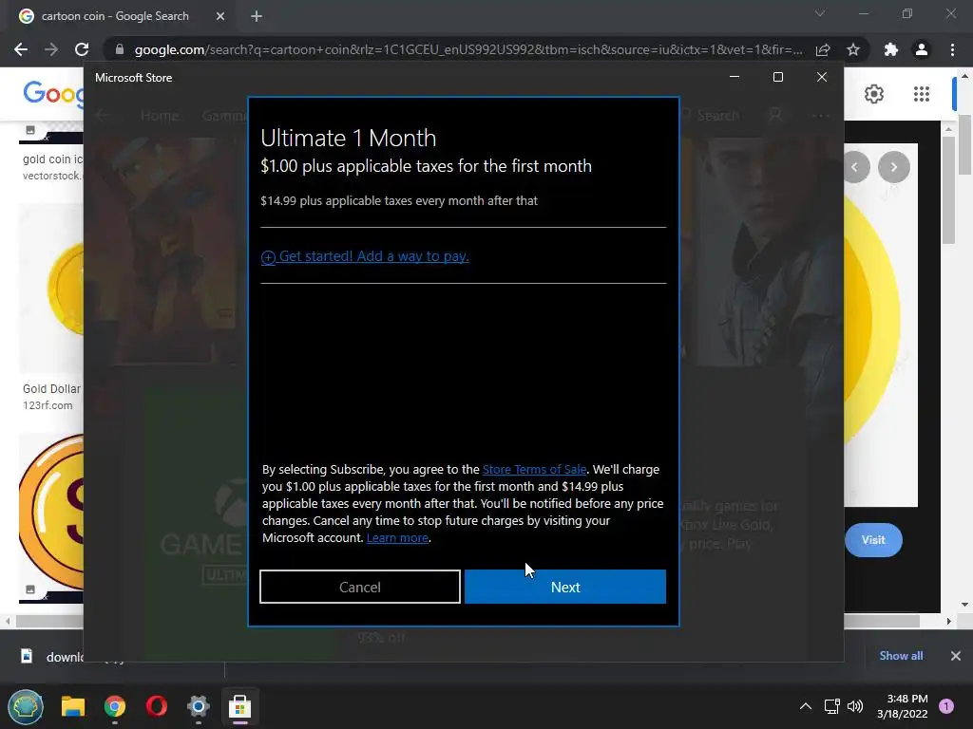Open the Google apps grid
Viewport: 973px width, 729px height.
(922, 94)
